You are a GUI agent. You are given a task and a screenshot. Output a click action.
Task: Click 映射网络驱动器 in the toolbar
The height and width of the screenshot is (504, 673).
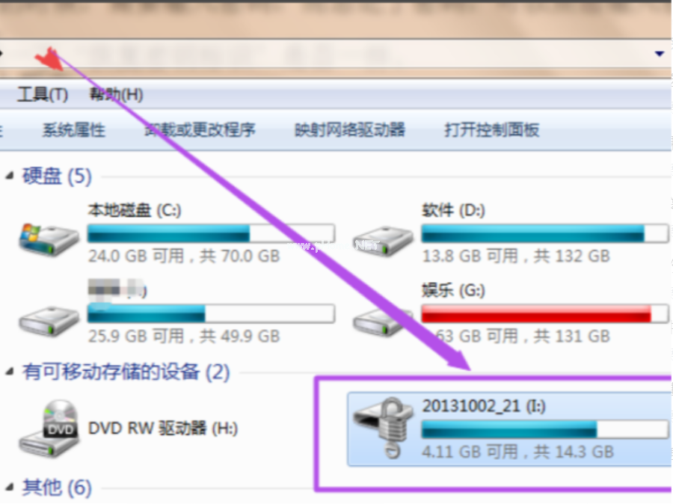(x=350, y=129)
